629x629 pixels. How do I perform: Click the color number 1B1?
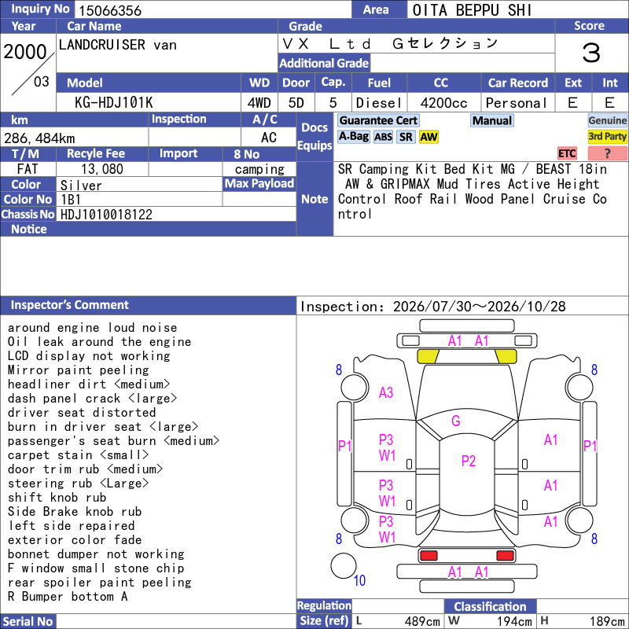point(71,200)
